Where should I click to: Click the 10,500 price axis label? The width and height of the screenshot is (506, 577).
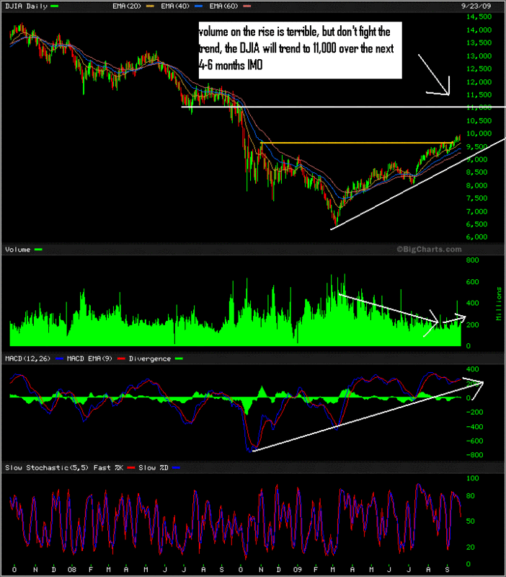(479, 120)
